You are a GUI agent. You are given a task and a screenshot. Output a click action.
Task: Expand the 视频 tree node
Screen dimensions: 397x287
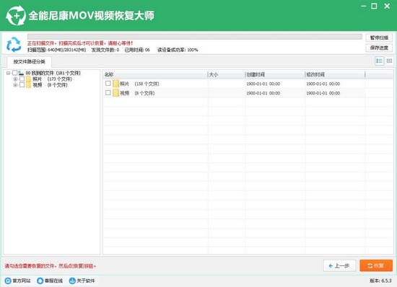pyautogui.click(x=15, y=85)
